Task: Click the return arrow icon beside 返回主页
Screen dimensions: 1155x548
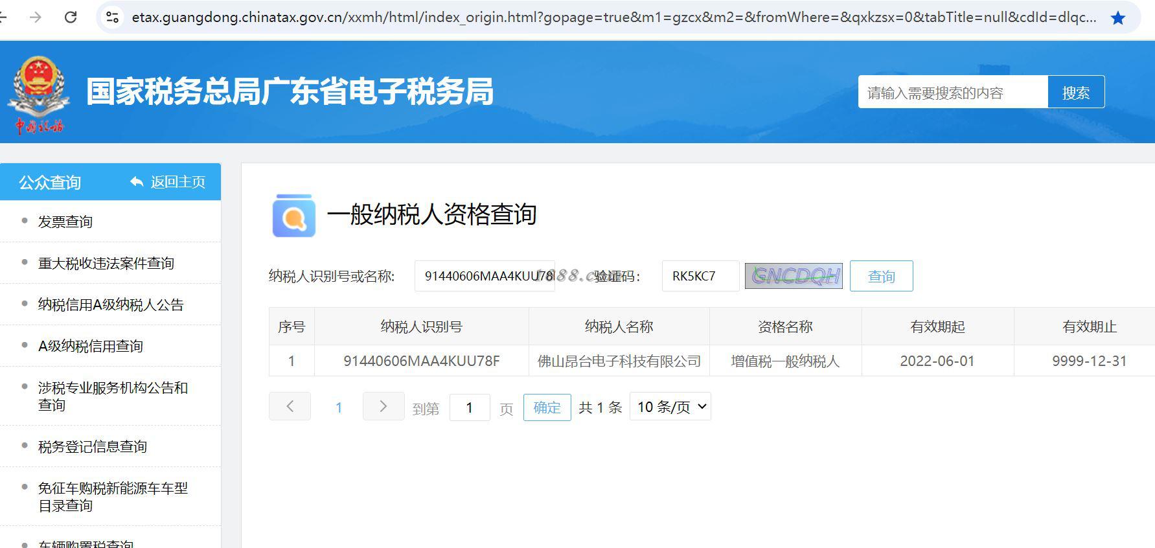Action: click(137, 182)
